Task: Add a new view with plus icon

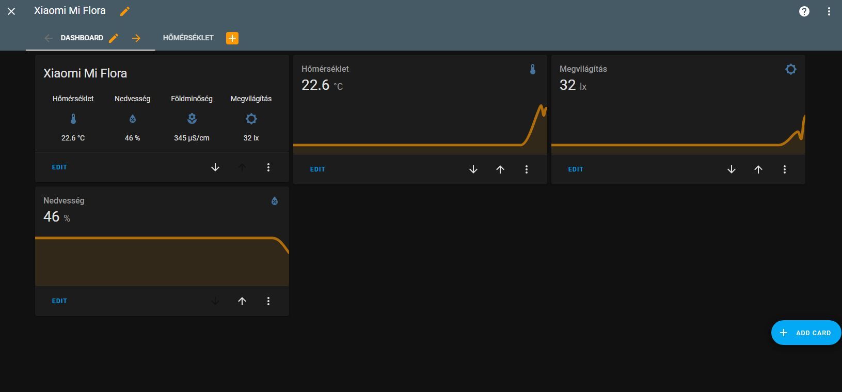Action: [232, 38]
